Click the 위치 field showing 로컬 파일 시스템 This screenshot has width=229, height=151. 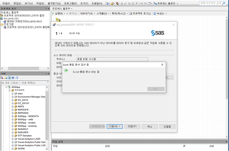tap(112, 59)
